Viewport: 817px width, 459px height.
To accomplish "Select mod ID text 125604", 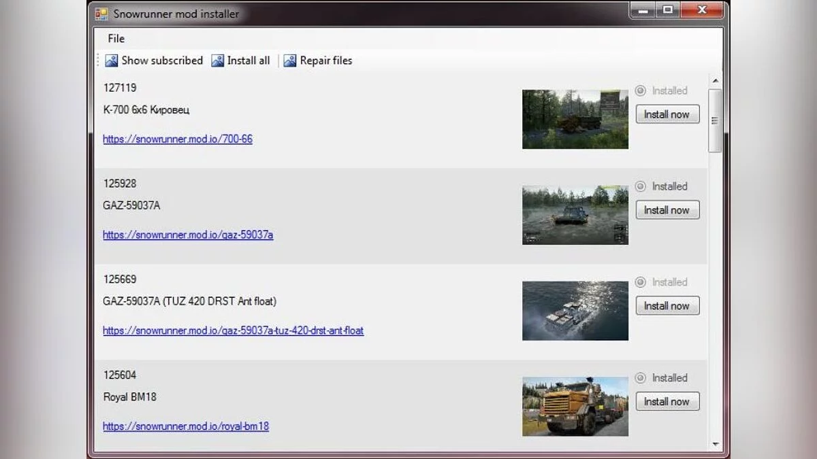I will point(120,375).
